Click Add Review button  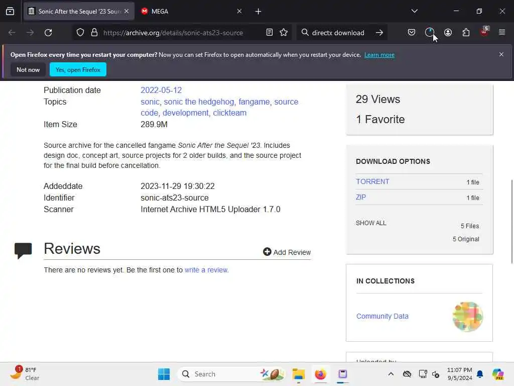[287, 252]
